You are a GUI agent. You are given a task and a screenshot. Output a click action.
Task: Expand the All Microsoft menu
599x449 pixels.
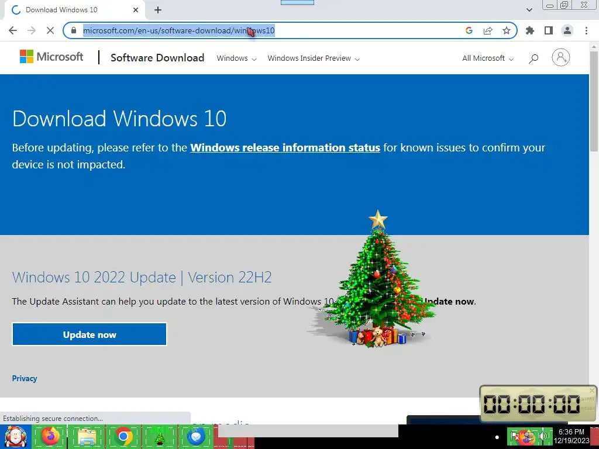(488, 58)
